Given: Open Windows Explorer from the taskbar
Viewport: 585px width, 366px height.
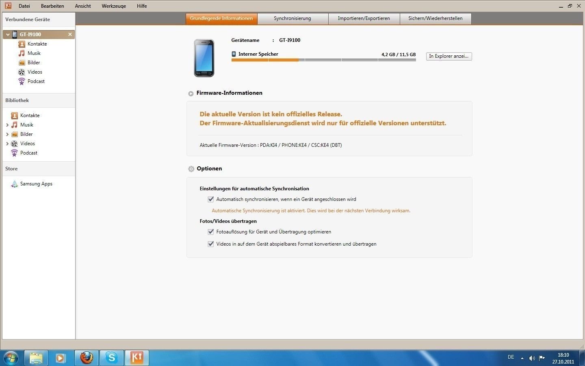Looking at the screenshot, I should tap(36, 358).
